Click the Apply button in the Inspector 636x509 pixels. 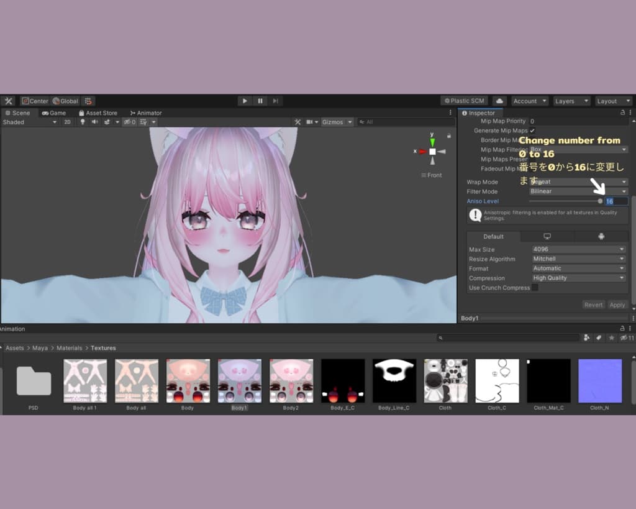point(617,305)
